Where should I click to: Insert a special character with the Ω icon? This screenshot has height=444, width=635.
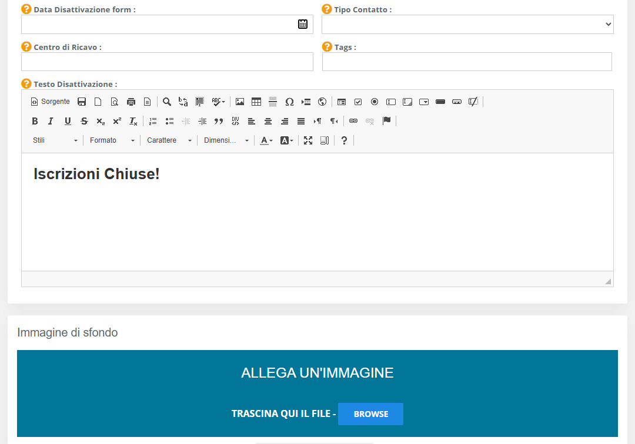pos(289,101)
